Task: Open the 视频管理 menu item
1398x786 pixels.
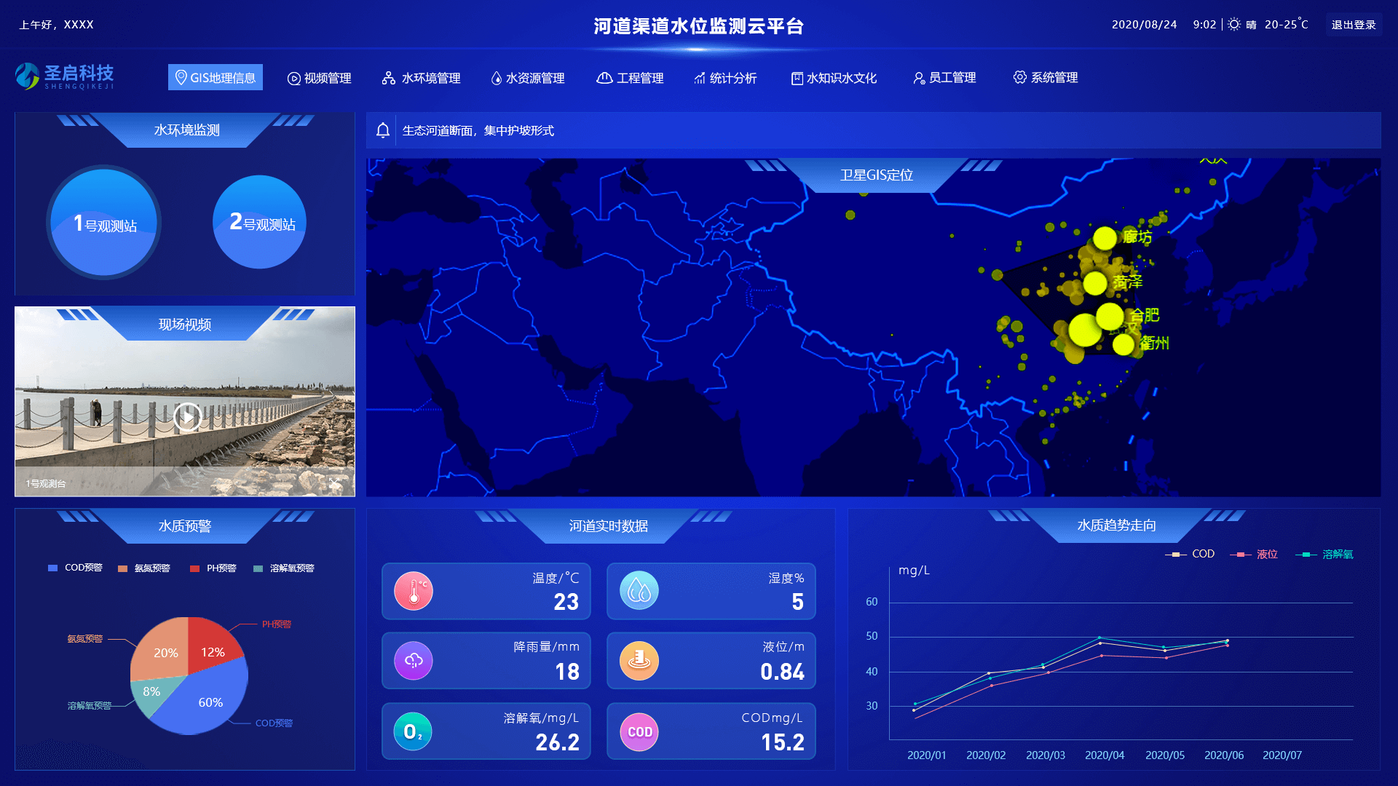Action: click(320, 78)
